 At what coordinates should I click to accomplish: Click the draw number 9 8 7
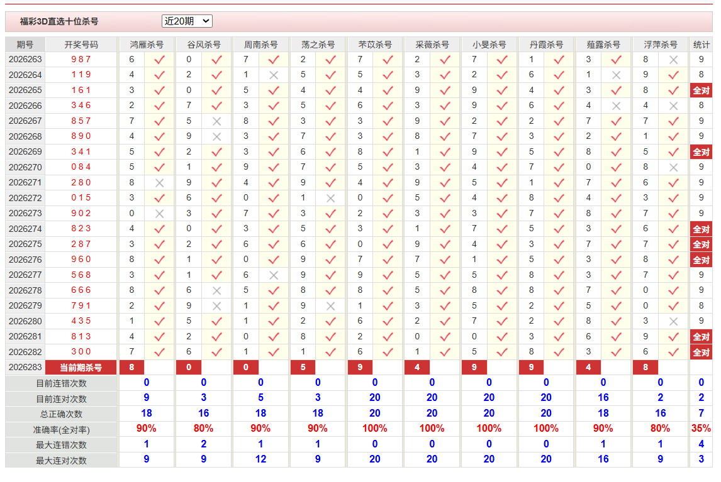tap(81, 59)
